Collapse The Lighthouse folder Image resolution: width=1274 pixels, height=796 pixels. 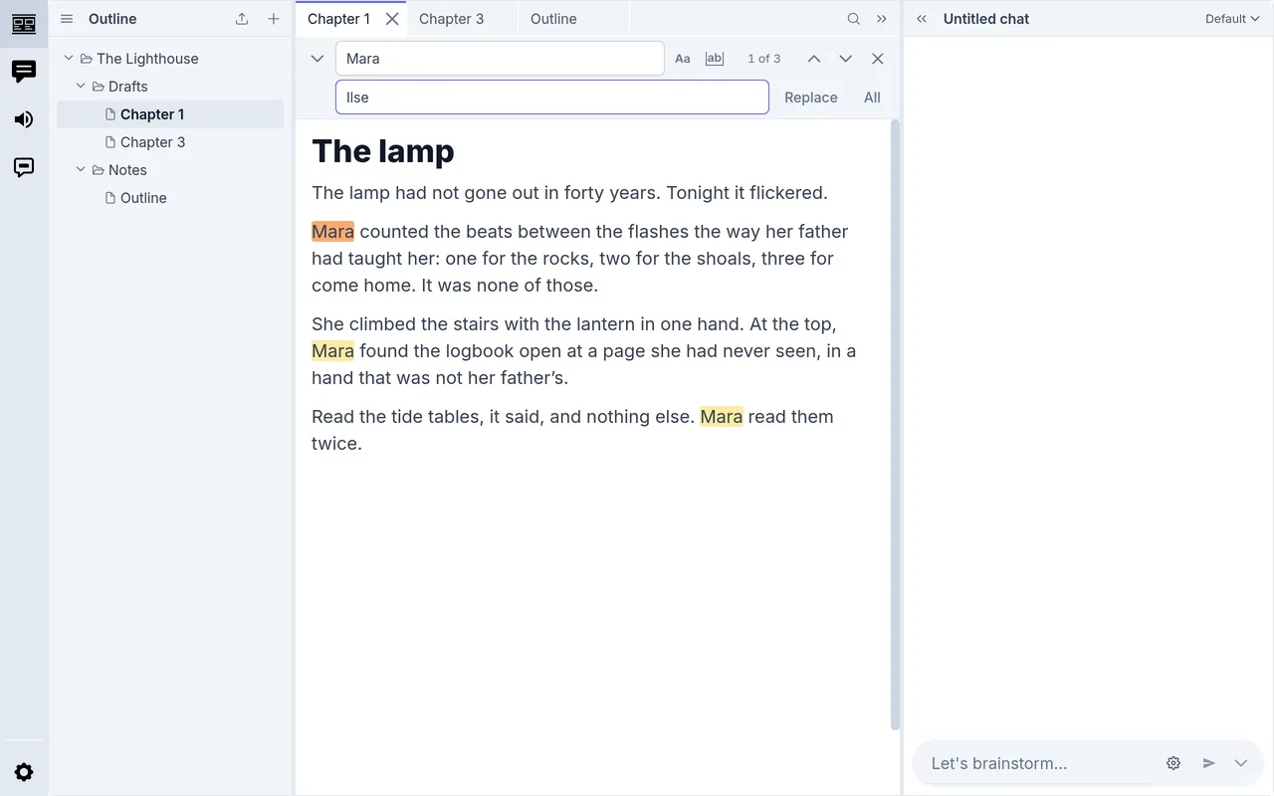coord(69,59)
